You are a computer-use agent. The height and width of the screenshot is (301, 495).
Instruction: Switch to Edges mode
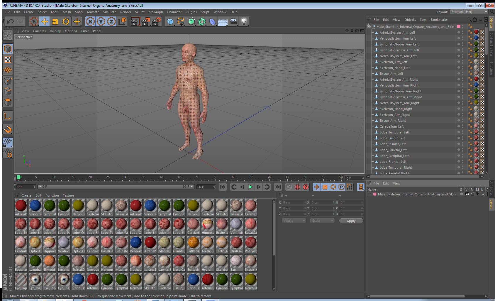(x=8, y=91)
